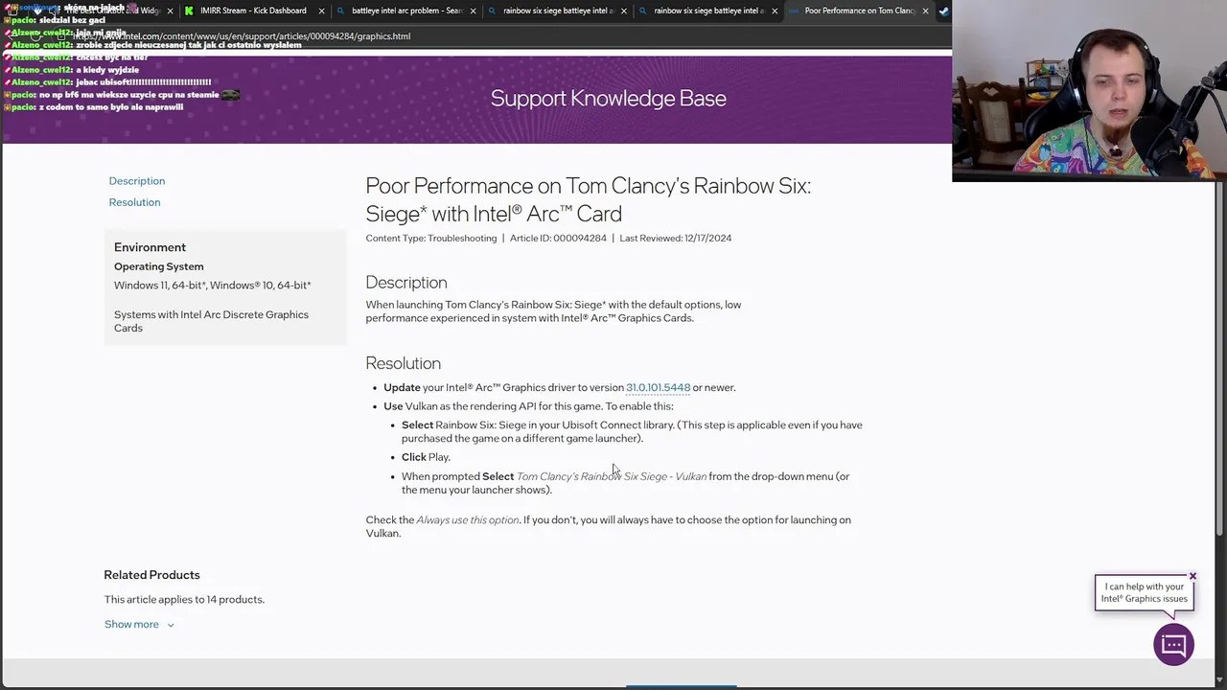Click the Description section heading
Image resolution: width=1227 pixels, height=690 pixels.
pyautogui.click(x=406, y=283)
